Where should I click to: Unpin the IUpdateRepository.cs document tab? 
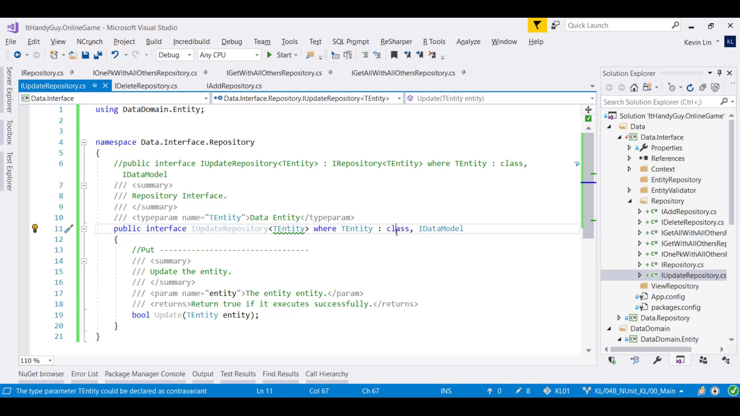click(94, 86)
